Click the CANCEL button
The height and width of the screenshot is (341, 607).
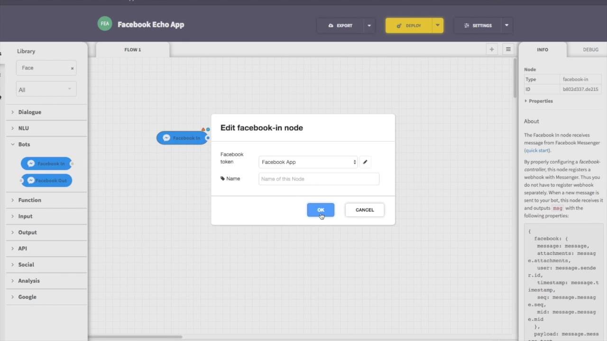click(x=365, y=210)
